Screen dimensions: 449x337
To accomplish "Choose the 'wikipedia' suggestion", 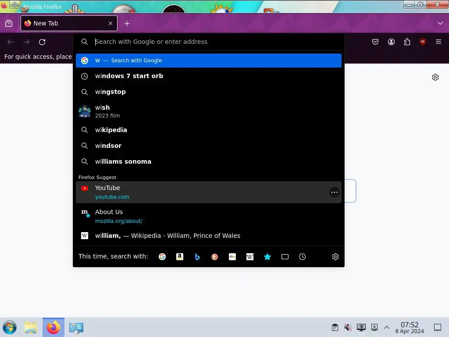I will (x=208, y=130).
